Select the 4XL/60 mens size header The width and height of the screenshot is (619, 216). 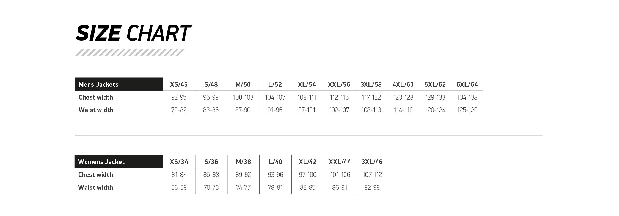[x=403, y=84]
